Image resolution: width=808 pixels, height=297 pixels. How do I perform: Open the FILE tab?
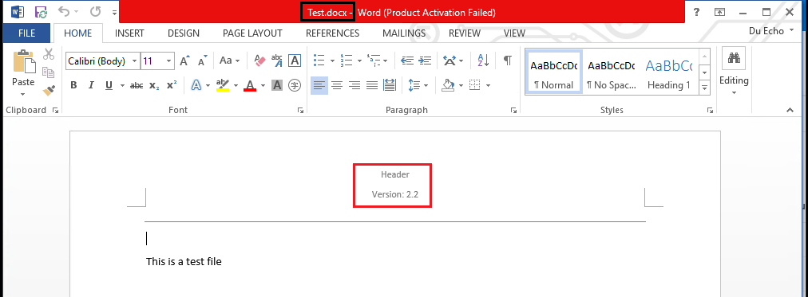click(x=26, y=33)
